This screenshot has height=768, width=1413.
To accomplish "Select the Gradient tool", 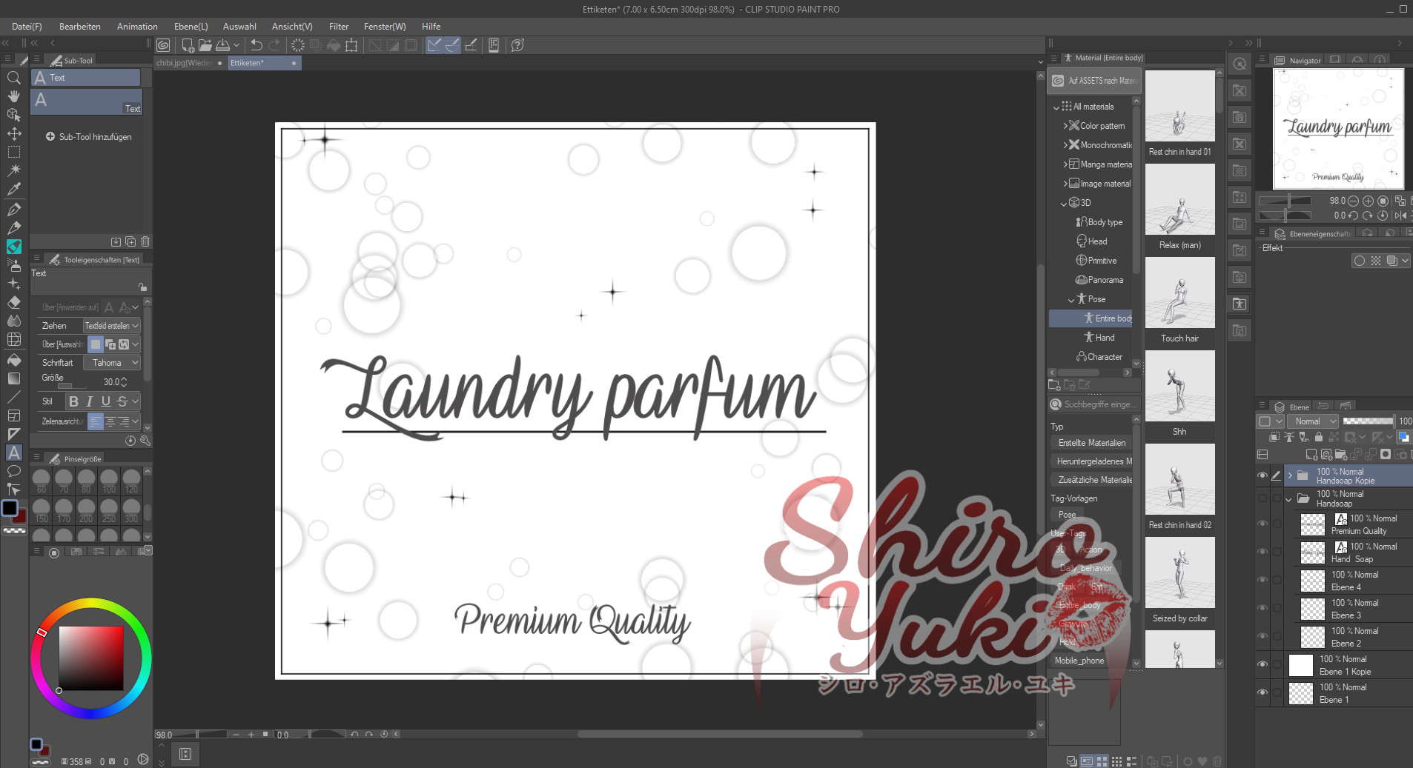I will [x=13, y=378].
